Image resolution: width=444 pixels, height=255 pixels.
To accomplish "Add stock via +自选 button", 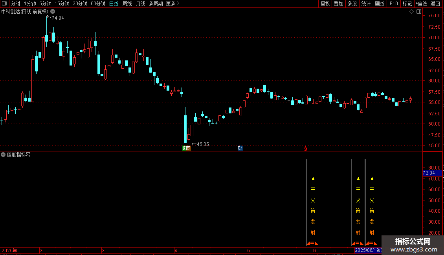I will (x=421, y=4).
